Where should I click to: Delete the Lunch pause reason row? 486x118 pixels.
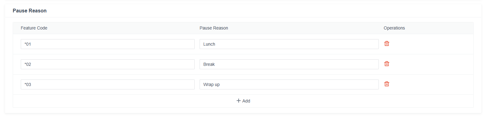tap(387, 44)
